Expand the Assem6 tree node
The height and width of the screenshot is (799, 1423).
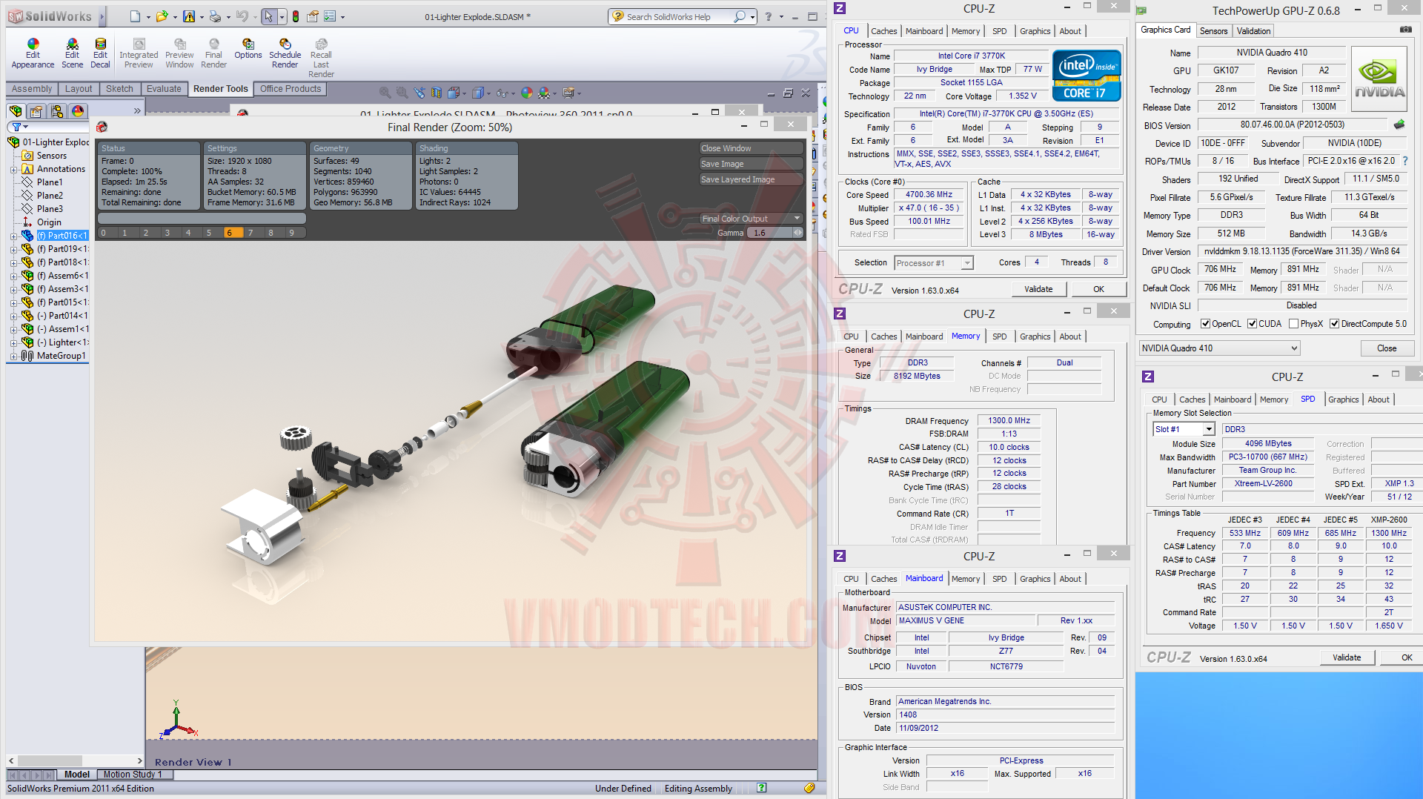tap(13, 276)
